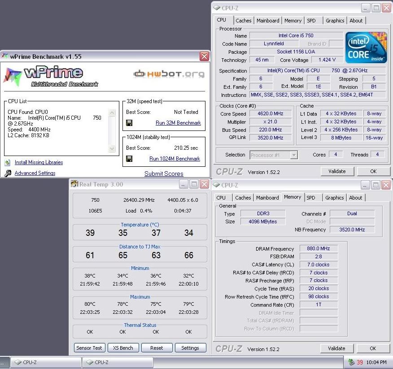The image size is (393, 369).
Task: Click the Core Voltage 1.424 V field
Action: click(327, 60)
